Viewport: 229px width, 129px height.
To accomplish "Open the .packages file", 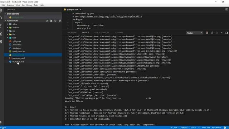I will [x=17, y=48].
